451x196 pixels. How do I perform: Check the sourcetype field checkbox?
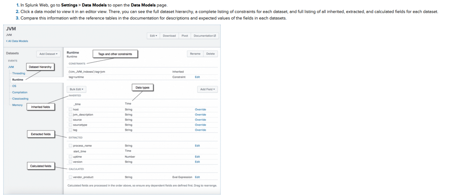[70, 125]
